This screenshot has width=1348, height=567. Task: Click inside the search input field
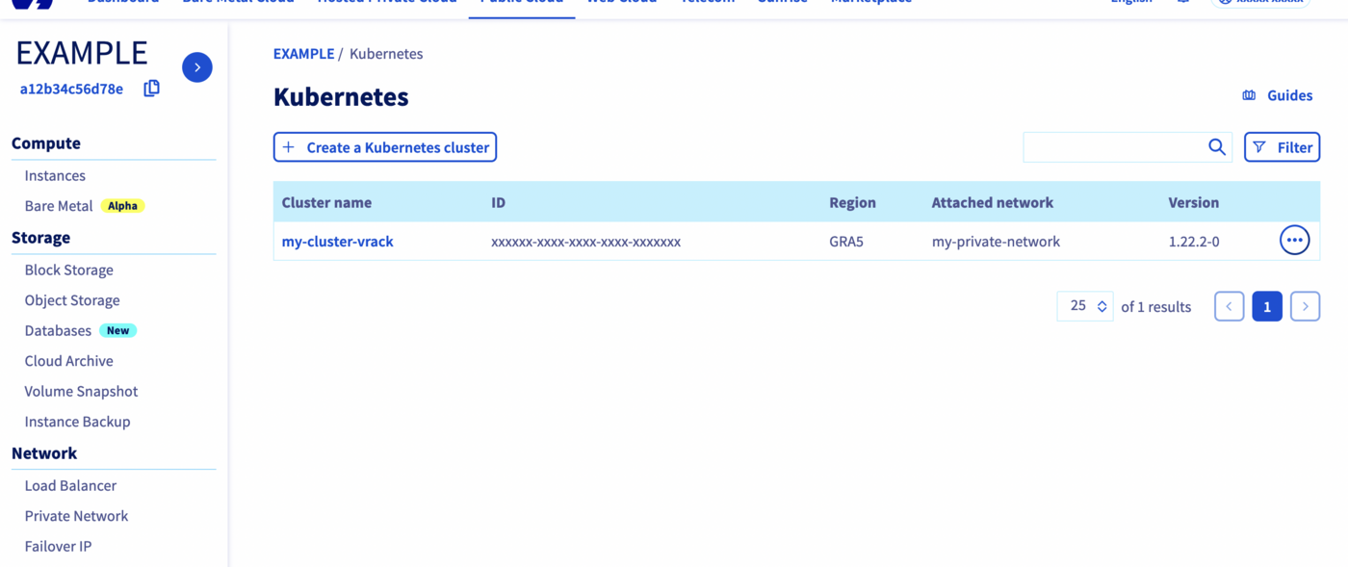(1117, 146)
